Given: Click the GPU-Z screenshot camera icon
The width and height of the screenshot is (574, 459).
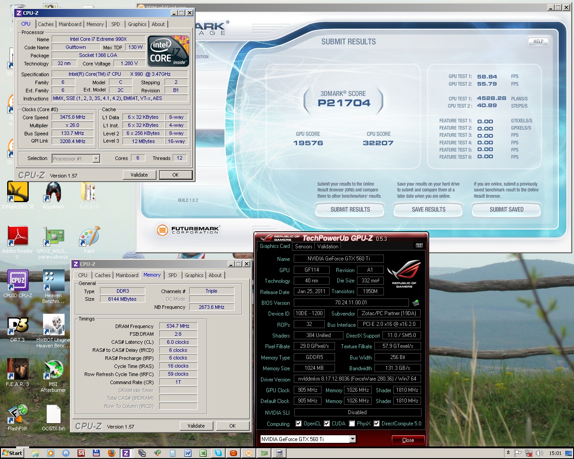Looking at the screenshot, I should (x=419, y=246).
